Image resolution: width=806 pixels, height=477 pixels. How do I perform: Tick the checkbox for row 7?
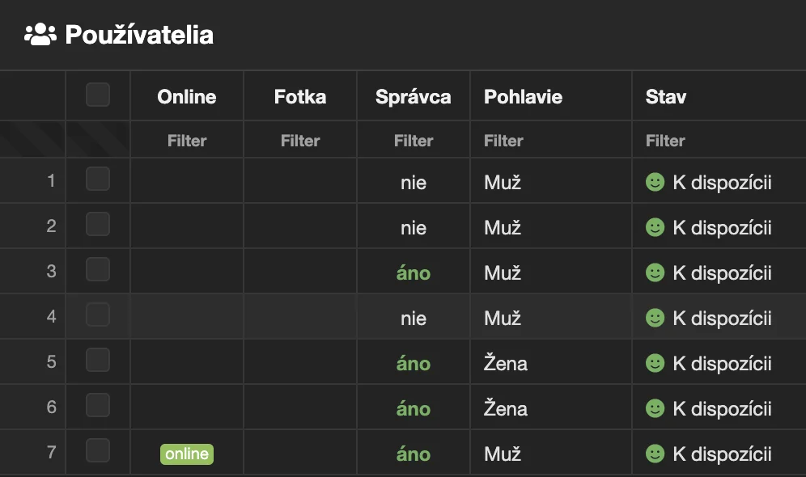pyautogui.click(x=98, y=450)
